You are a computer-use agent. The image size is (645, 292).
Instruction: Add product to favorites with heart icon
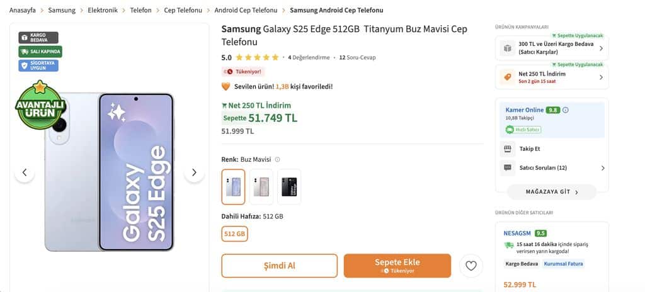(x=471, y=266)
